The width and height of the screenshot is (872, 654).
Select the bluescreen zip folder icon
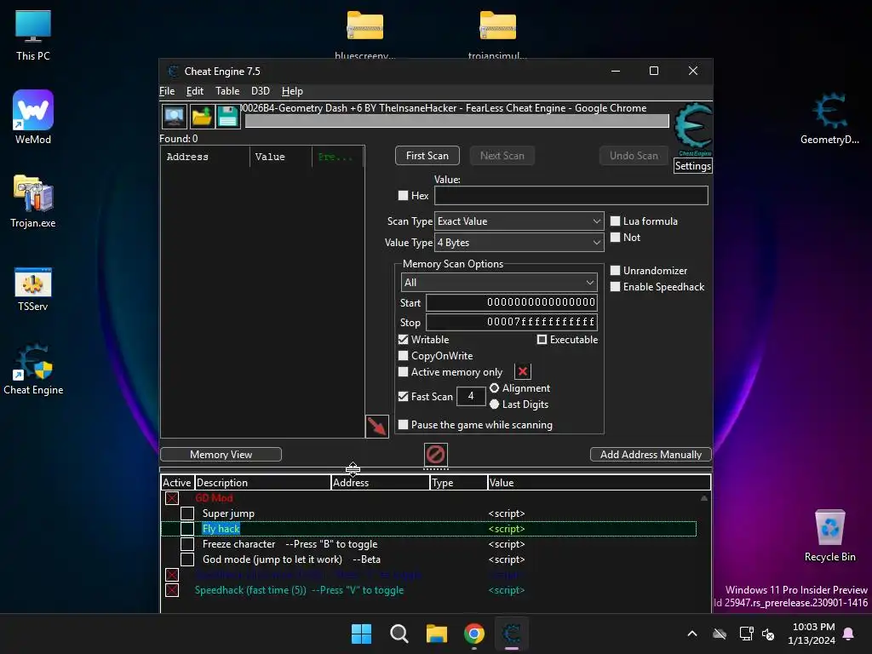364,34
